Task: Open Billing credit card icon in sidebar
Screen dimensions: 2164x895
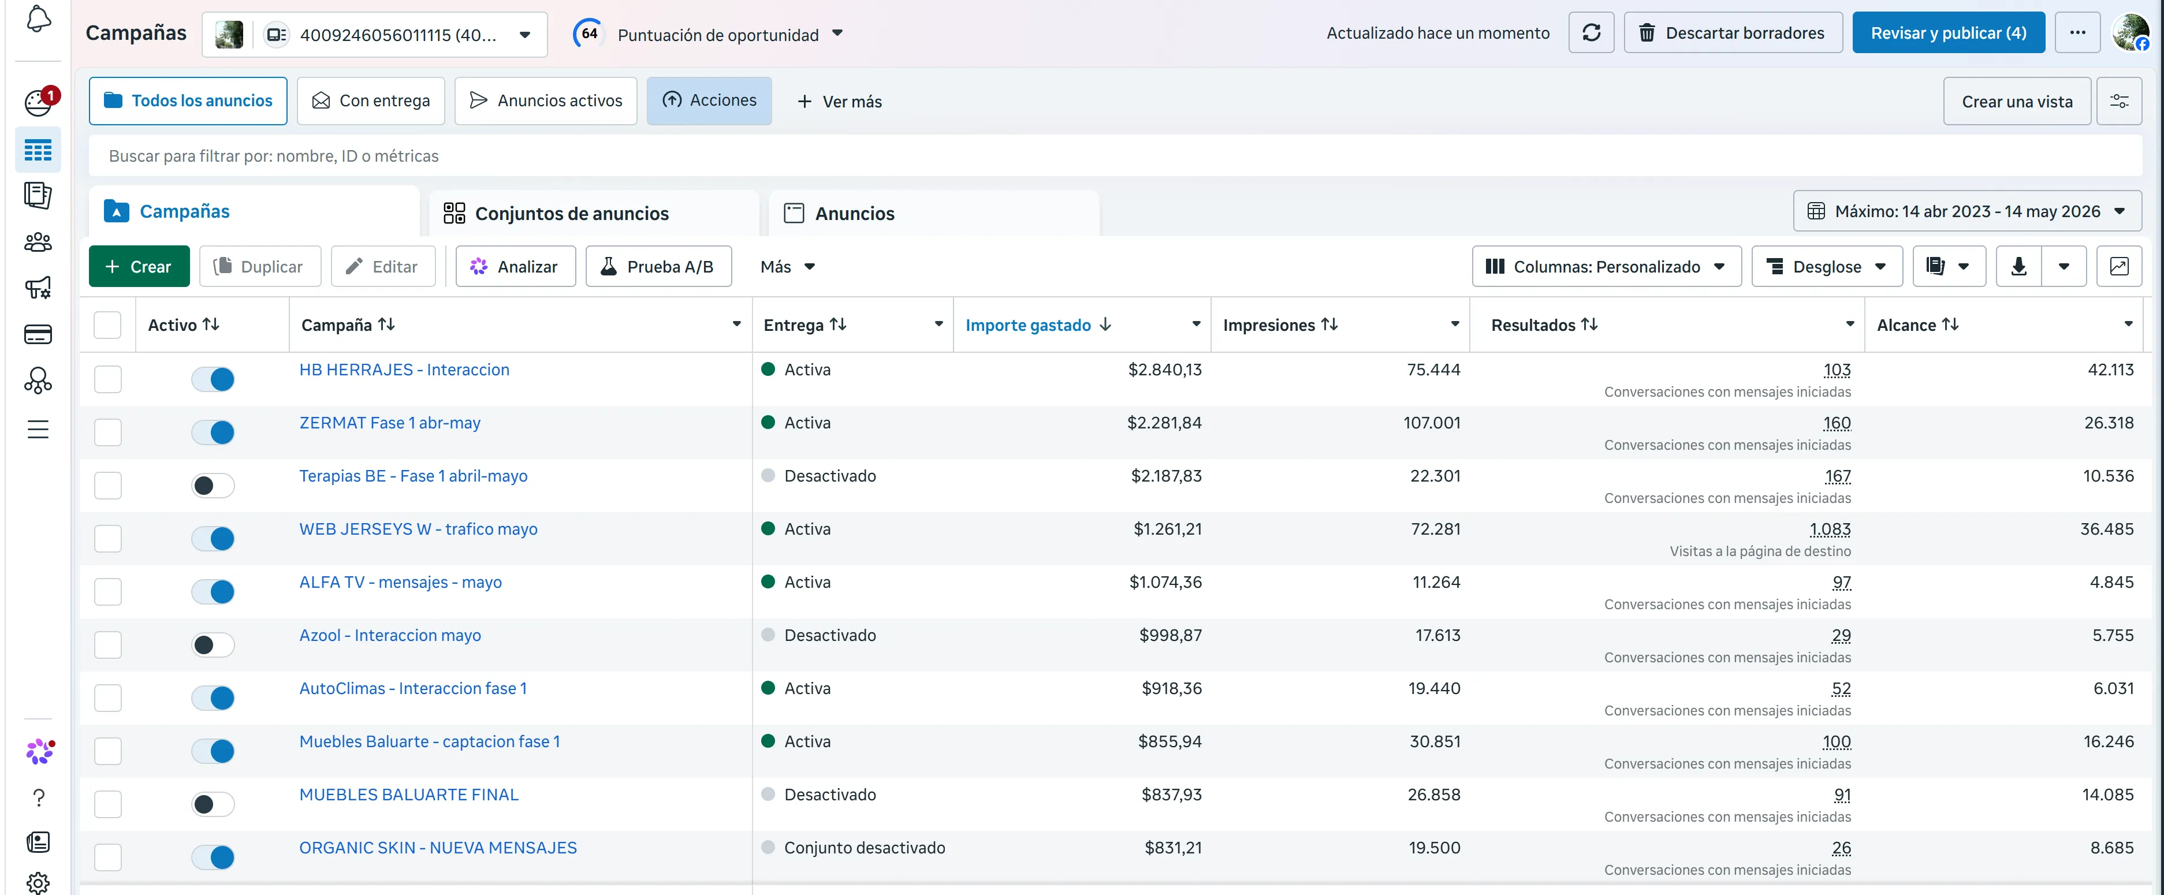Action: click(x=38, y=334)
